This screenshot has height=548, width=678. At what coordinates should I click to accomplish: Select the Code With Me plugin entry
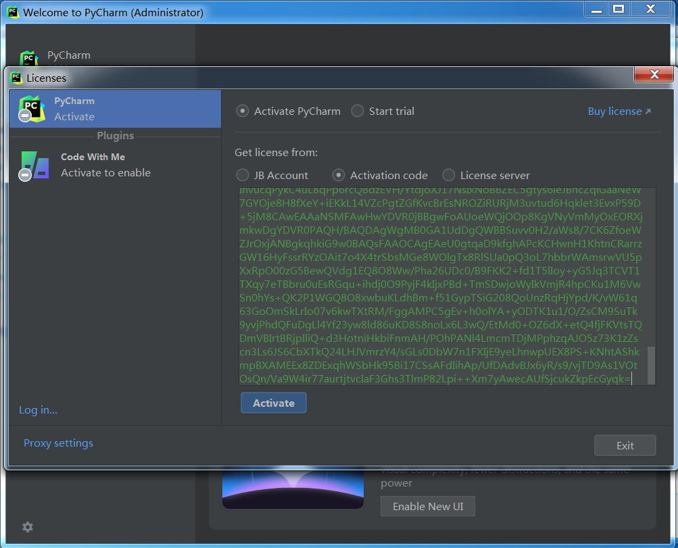tap(115, 165)
